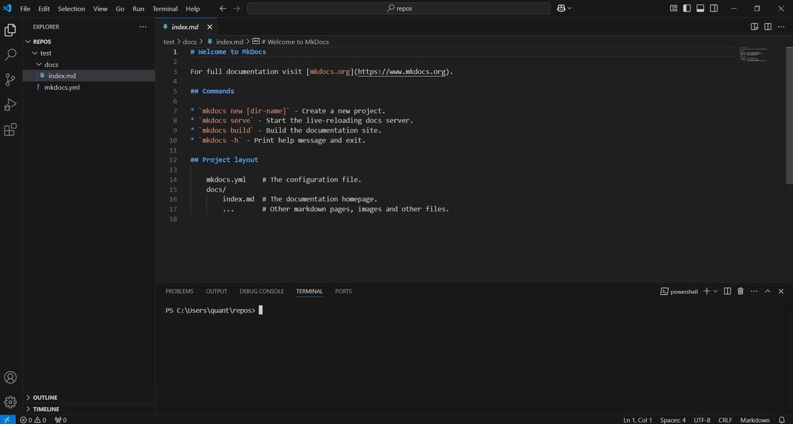Collapse the test folder
The width and height of the screenshot is (793, 424).
tap(34, 53)
